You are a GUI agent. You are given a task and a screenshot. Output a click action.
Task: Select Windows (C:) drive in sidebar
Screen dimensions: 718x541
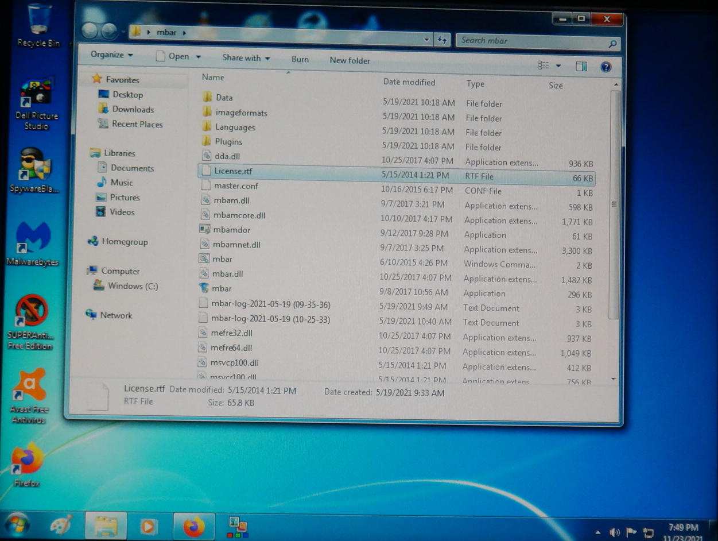[125, 286]
